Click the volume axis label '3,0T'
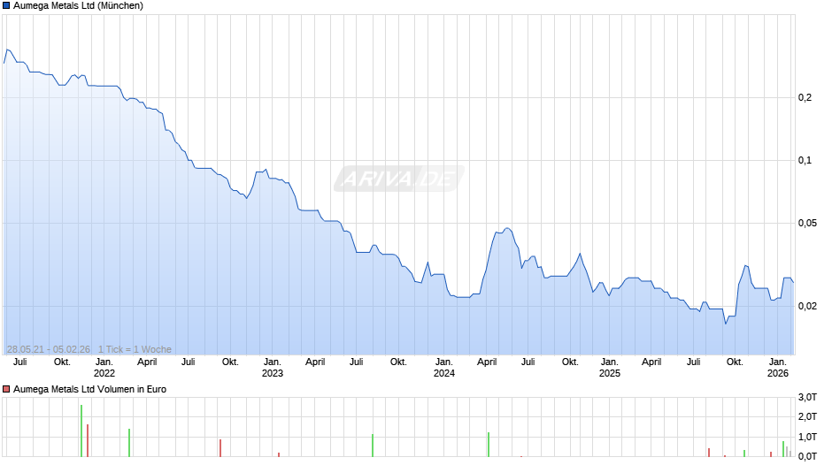Screen dimensions: 832x465 [x=807, y=397]
